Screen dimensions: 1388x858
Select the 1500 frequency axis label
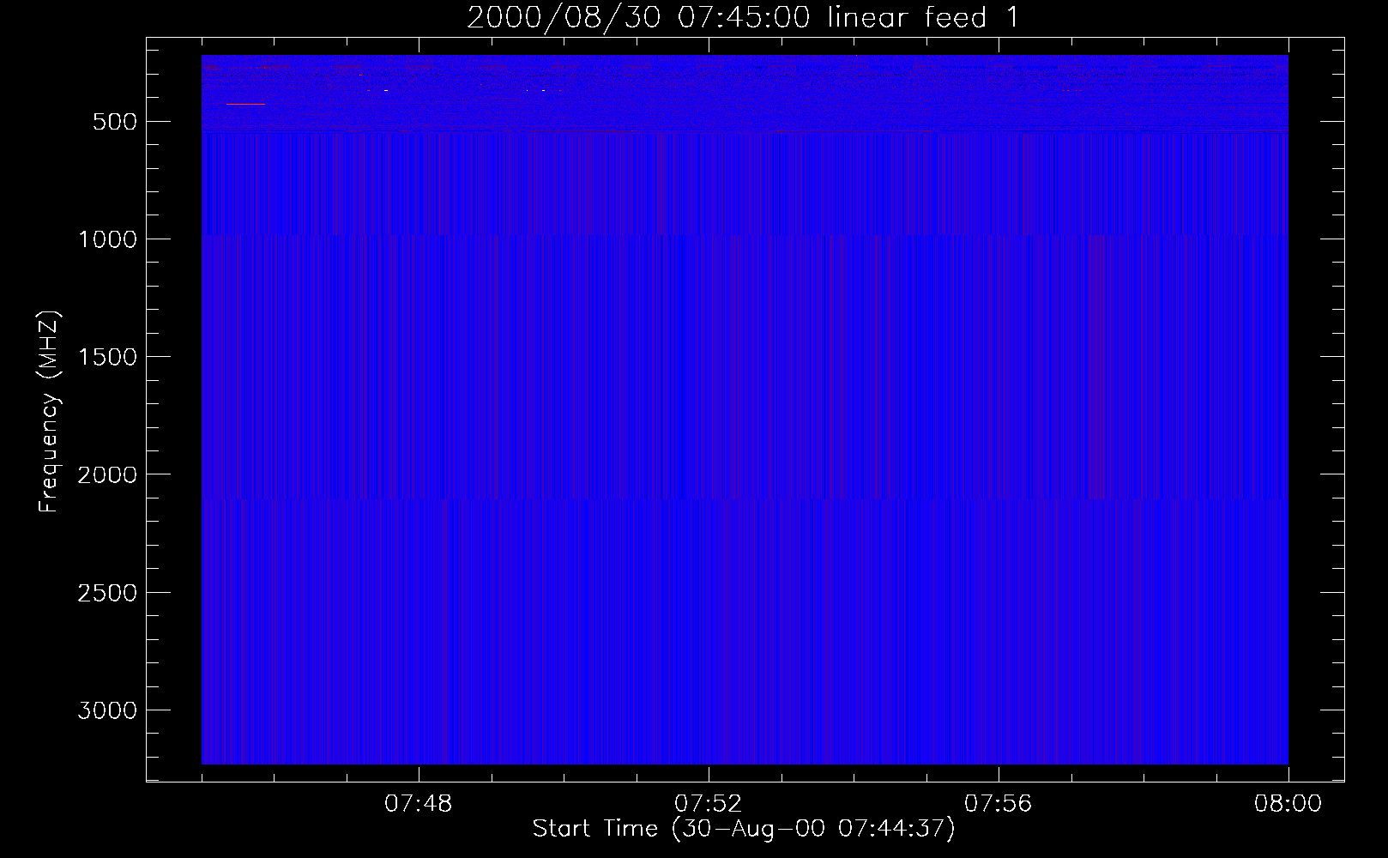[x=107, y=357]
